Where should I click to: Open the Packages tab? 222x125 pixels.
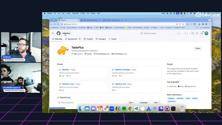(101, 39)
